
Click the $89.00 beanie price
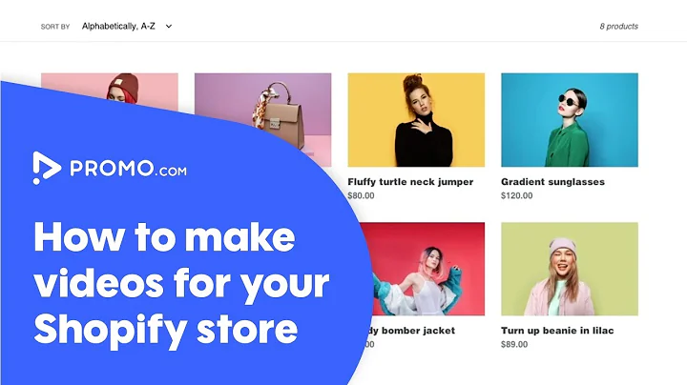[x=514, y=344]
